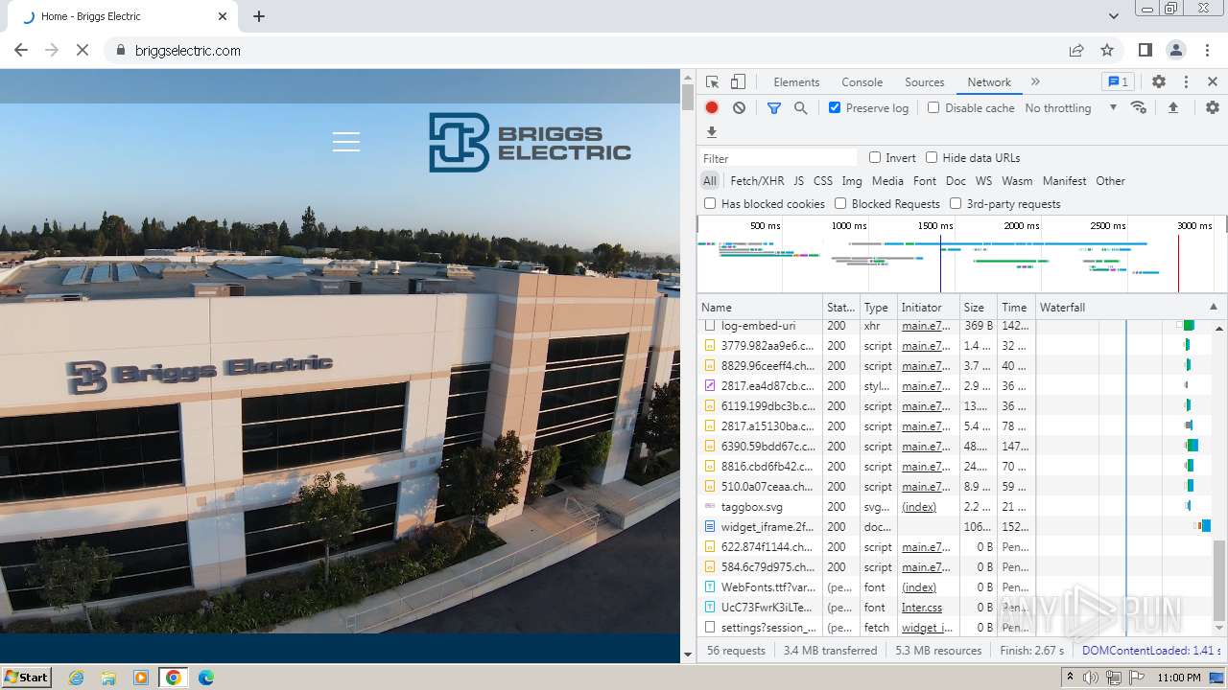Image resolution: width=1228 pixels, height=690 pixels.
Task: Enable Disable cache checkbox
Action: pos(933,108)
